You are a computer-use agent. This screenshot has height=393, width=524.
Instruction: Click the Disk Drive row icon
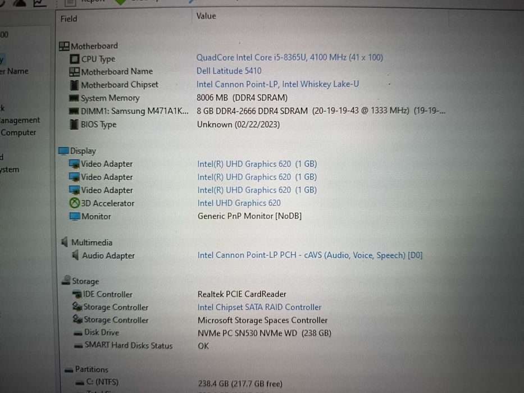pos(78,333)
